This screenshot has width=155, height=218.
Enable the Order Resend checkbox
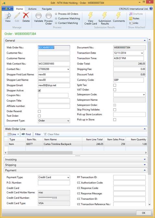tap(40, 111)
